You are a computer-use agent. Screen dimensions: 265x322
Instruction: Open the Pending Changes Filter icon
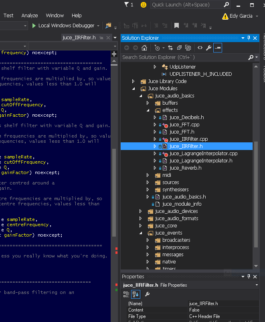tap(157, 48)
